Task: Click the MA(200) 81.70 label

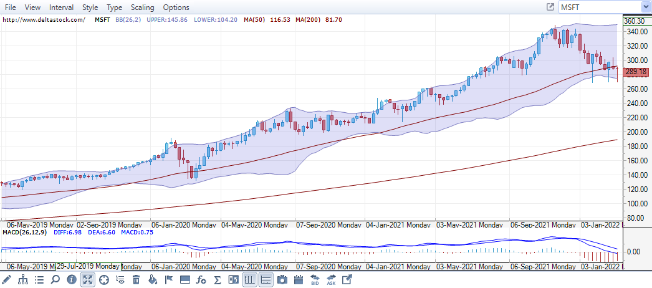Action: (319, 19)
